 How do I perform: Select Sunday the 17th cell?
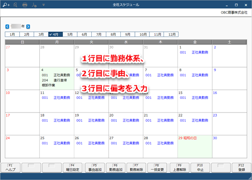(x=22, y=124)
